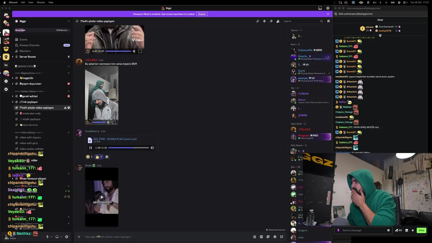
Task: Open apps launcher icon in message bar
Action: pyautogui.click(x=281, y=237)
